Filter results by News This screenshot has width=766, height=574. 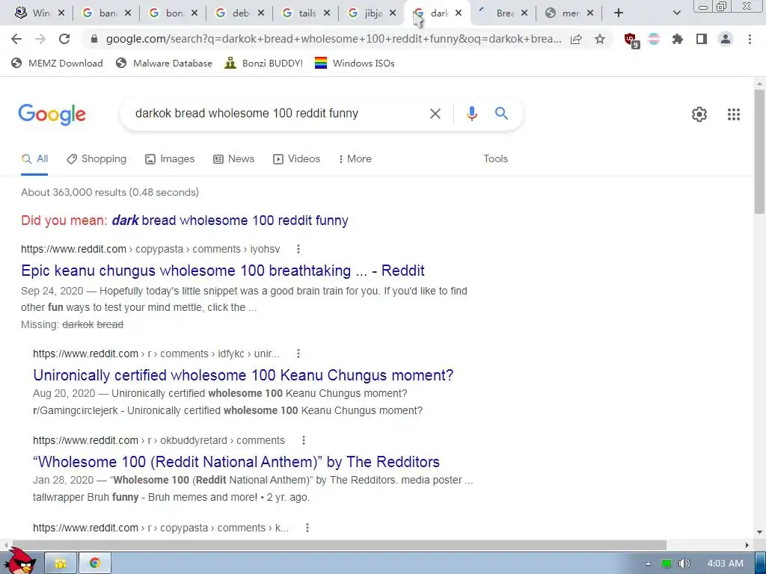click(234, 158)
